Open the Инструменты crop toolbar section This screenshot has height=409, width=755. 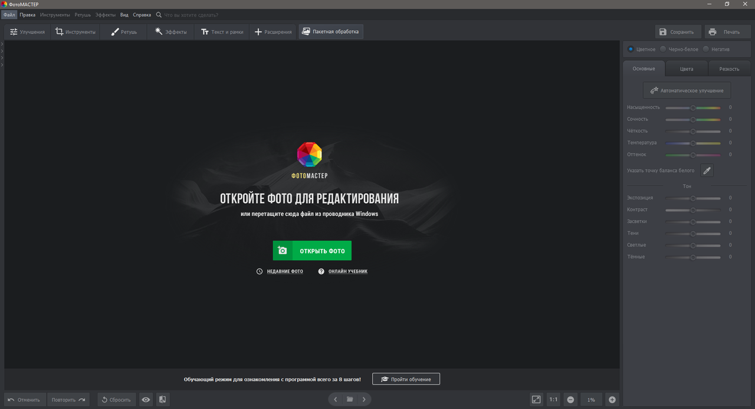75,32
